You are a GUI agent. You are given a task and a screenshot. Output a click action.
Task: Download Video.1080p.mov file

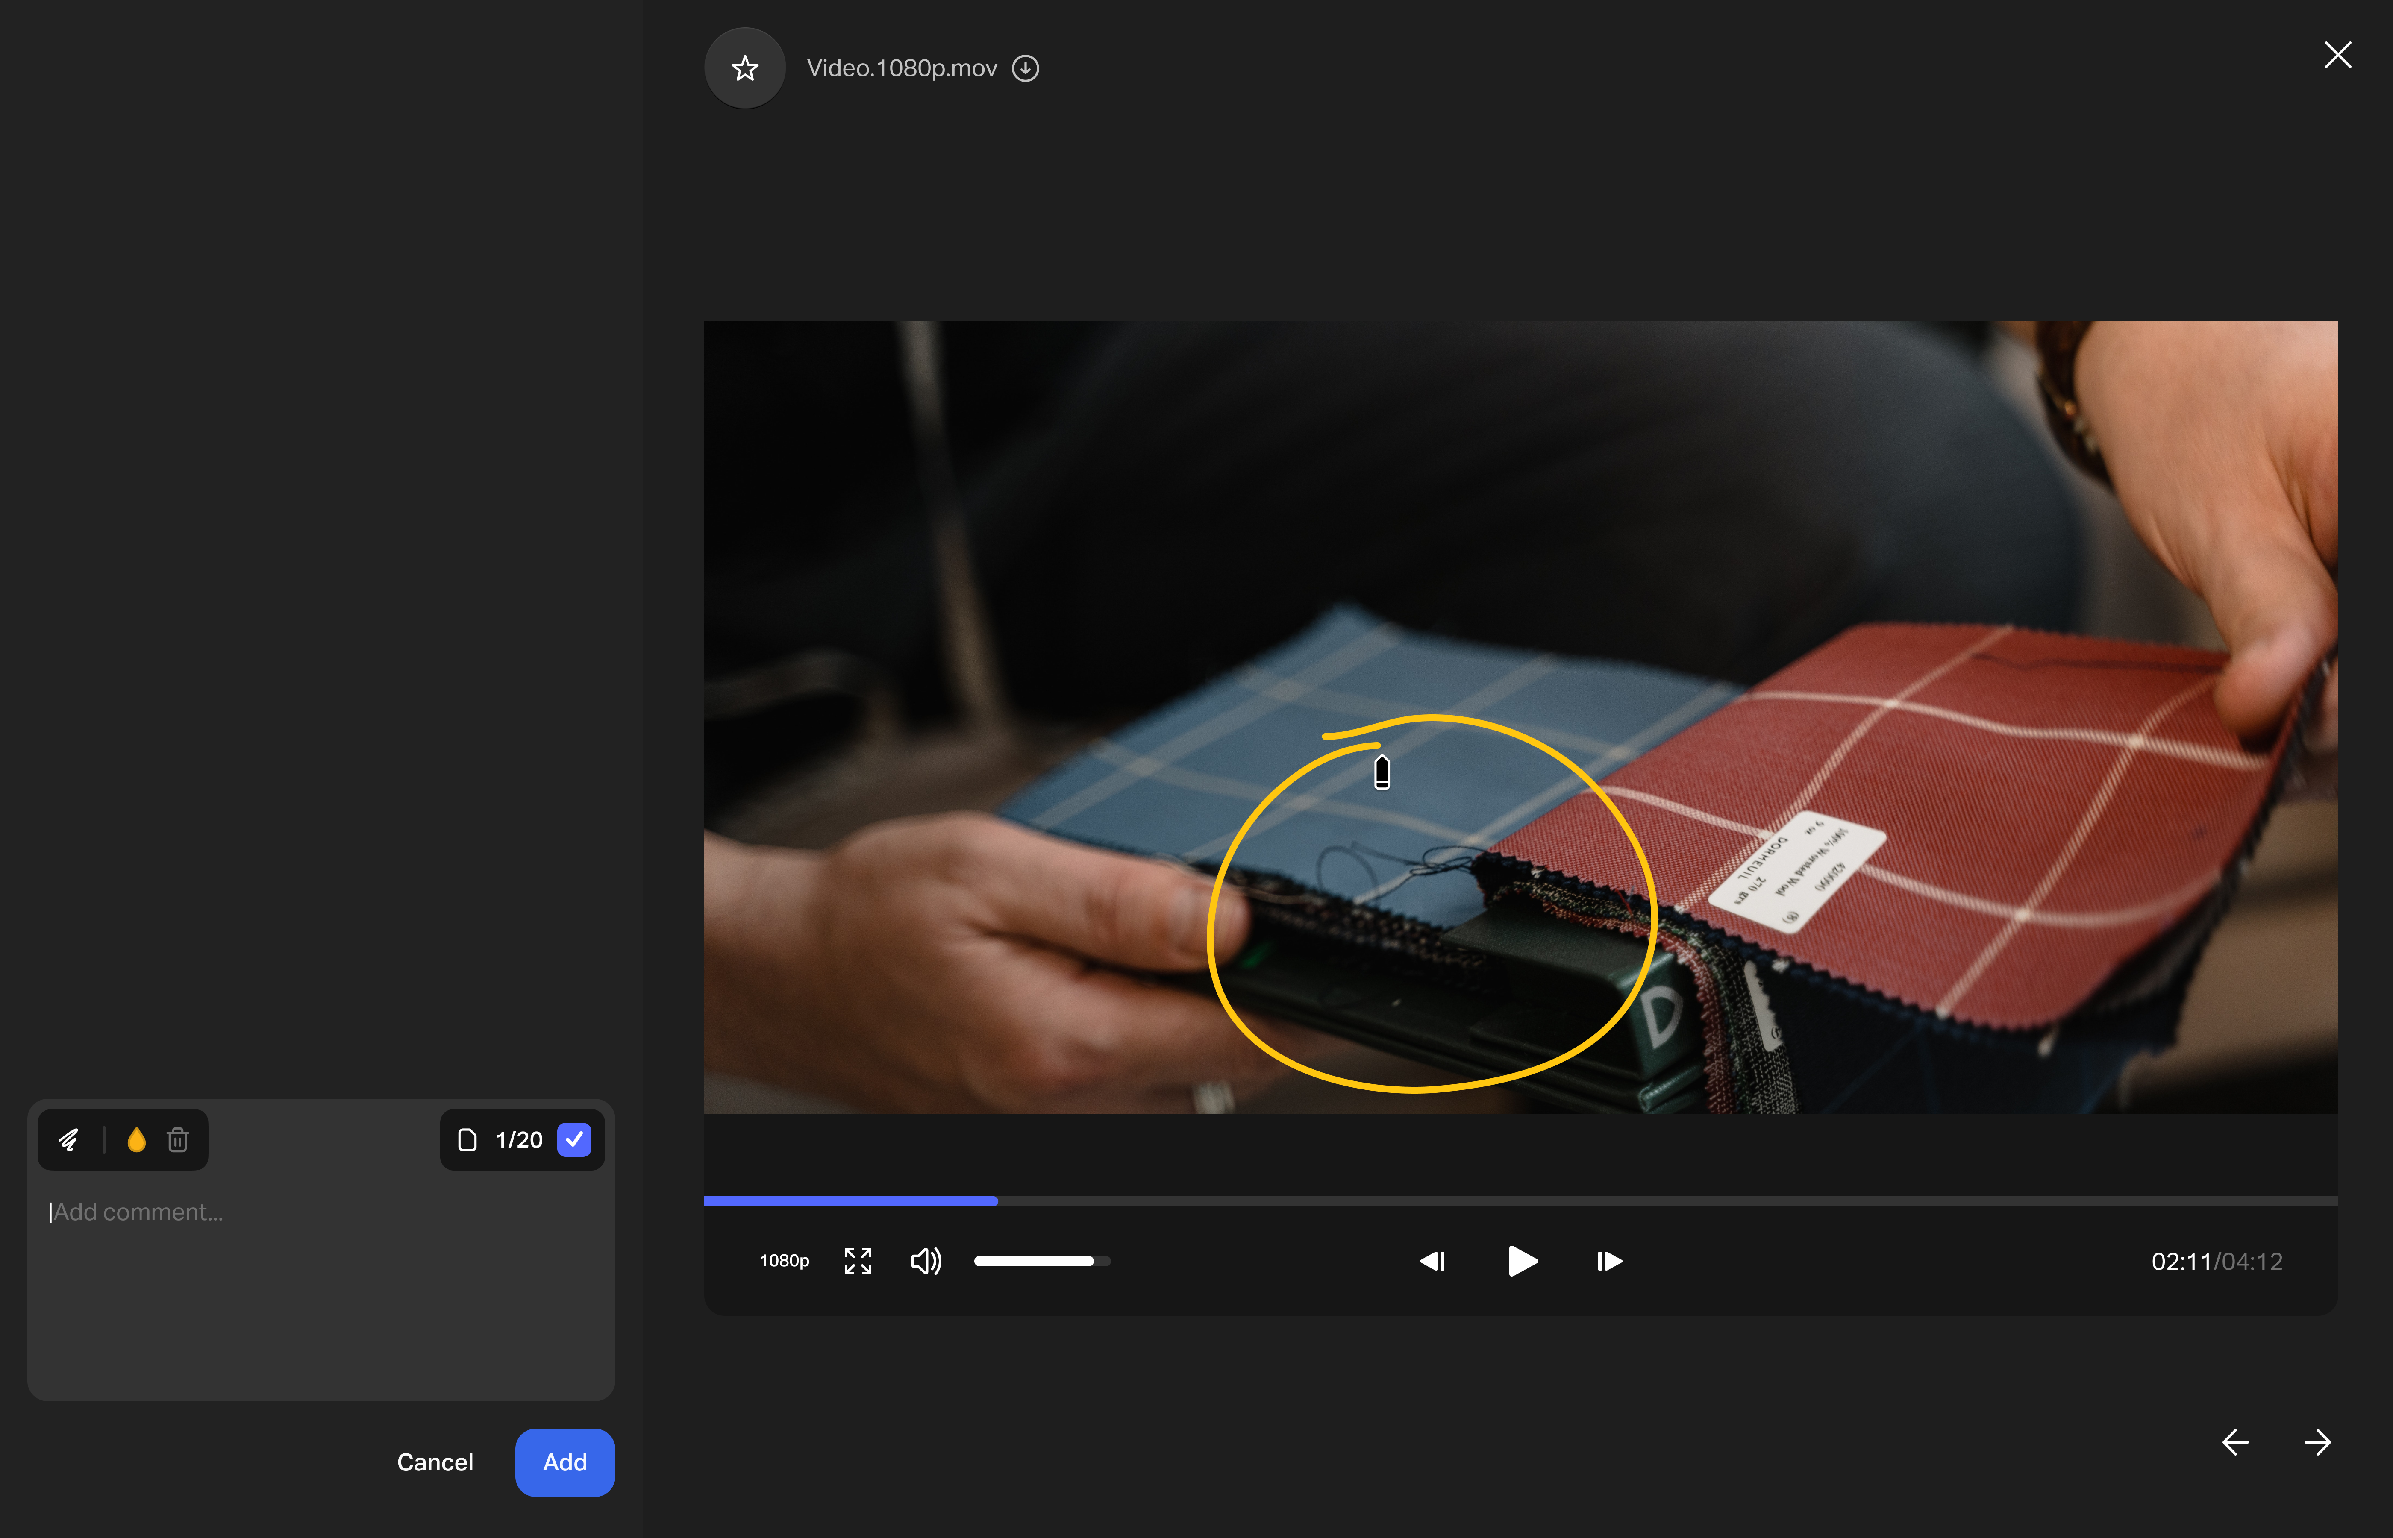tap(1026, 68)
